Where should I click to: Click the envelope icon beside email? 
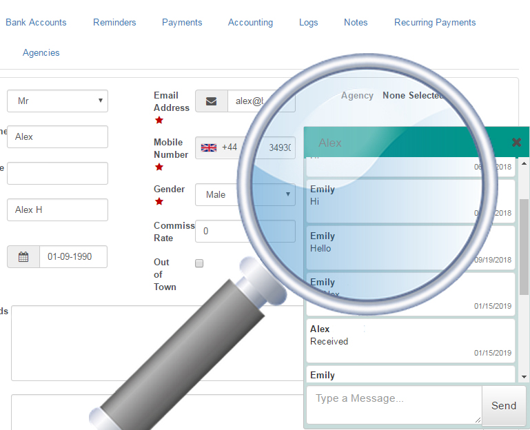pyautogui.click(x=212, y=101)
